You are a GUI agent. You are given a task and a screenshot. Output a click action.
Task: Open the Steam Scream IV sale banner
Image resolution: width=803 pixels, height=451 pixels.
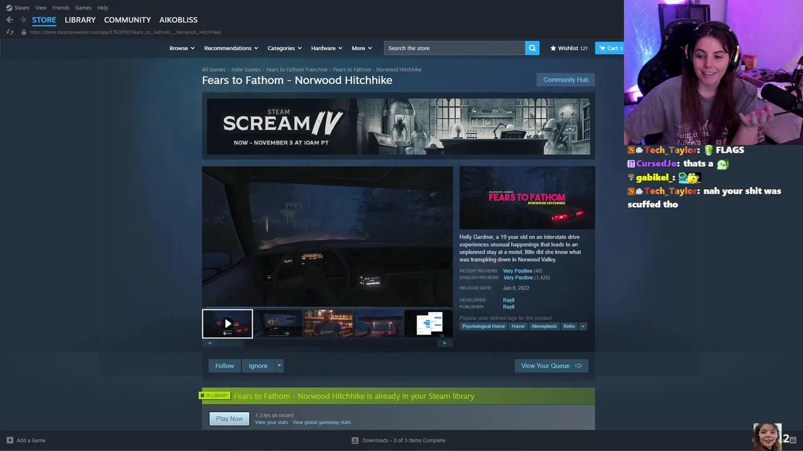click(x=398, y=126)
